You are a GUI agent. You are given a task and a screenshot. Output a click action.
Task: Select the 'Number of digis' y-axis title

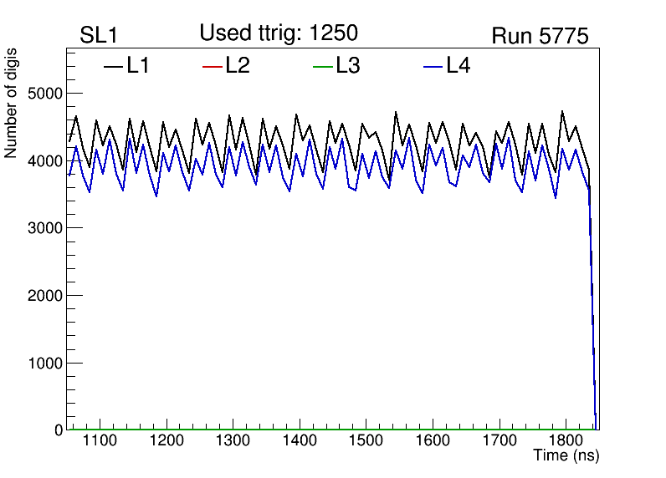point(12,104)
